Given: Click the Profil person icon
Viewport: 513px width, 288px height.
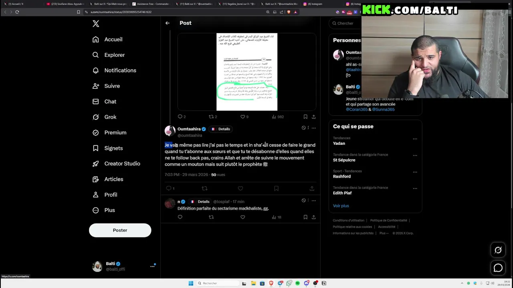Looking at the screenshot, I should point(95,195).
